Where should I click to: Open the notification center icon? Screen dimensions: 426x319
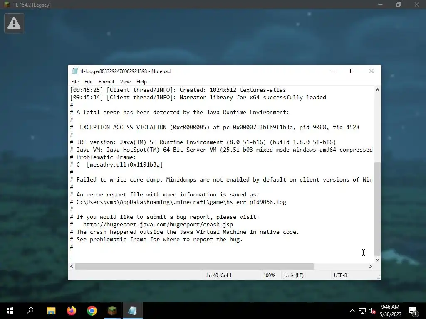pos(413,311)
